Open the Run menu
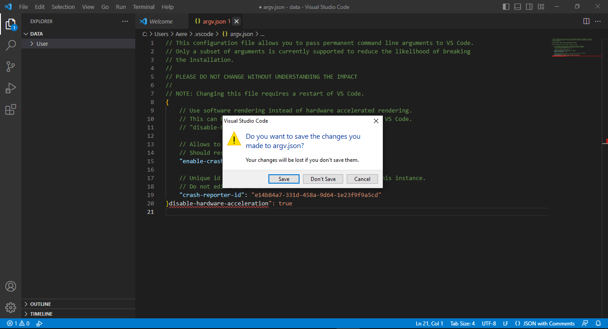 (x=121, y=7)
